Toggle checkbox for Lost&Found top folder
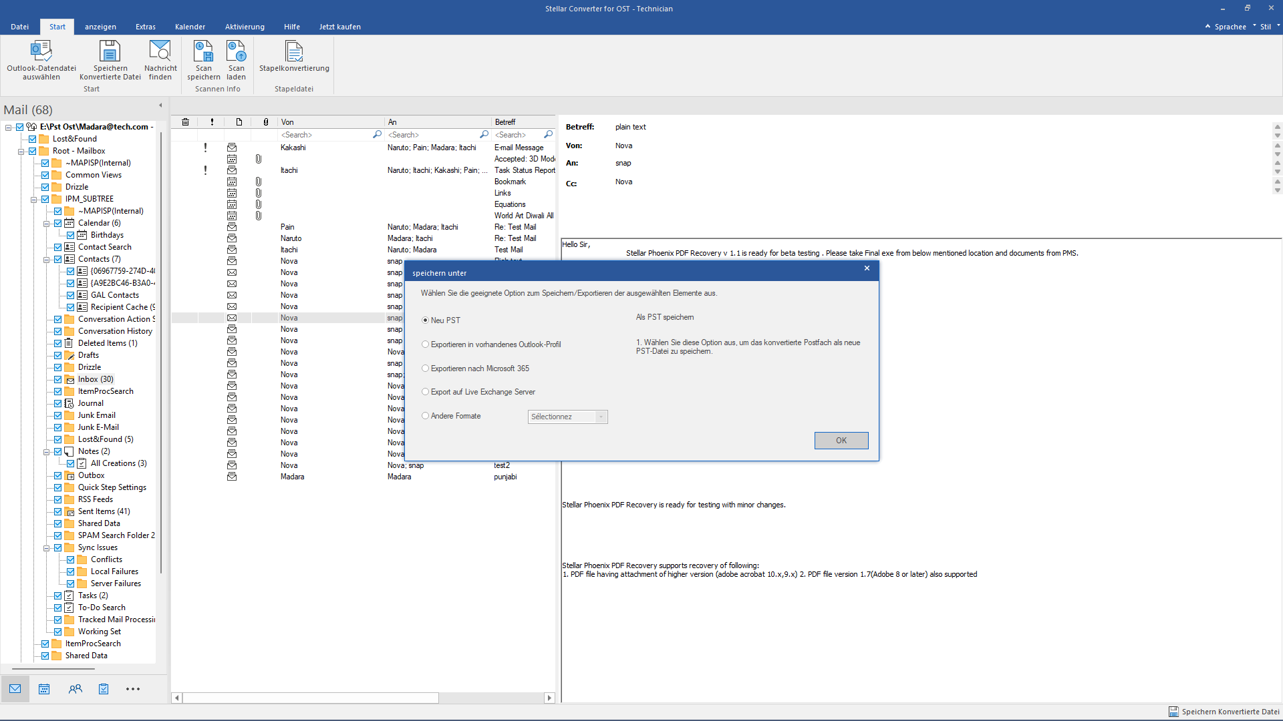 pos(32,139)
